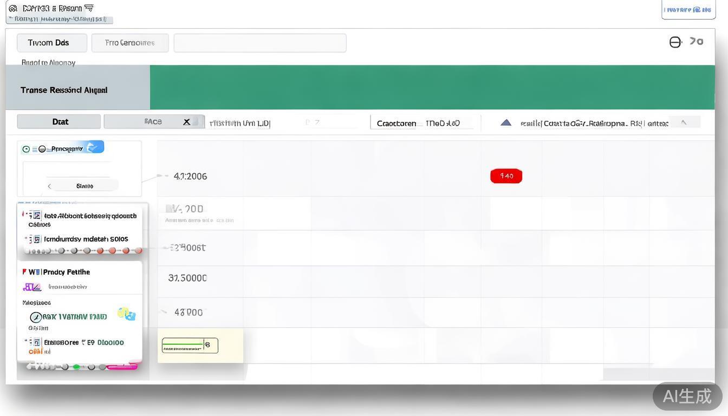Click the clock icon in the left panel
728x416 pixels.
[x=36, y=317]
